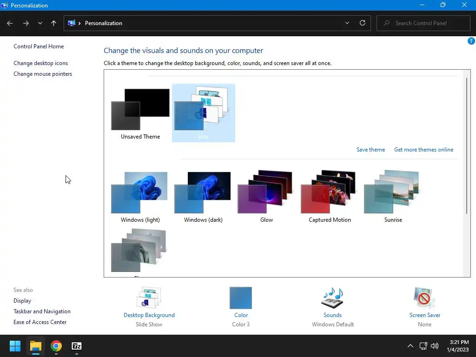Click the Search Control Panel field
The width and height of the screenshot is (476, 357).
[x=423, y=23]
